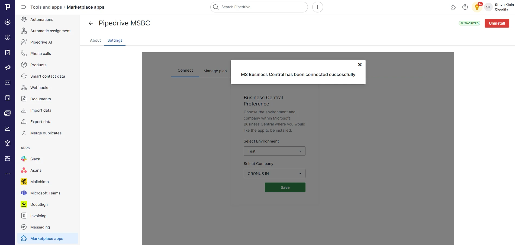This screenshot has width=515, height=245.
Task: Open Smart contact data
Action: (x=48, y=76)
